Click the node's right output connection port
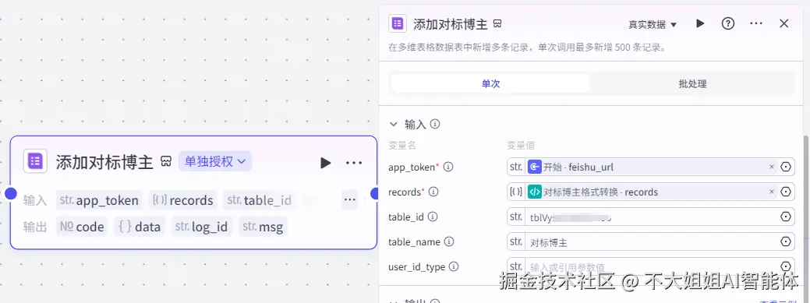The width and height of the screenshot is (810, 303). pos(375,194)
